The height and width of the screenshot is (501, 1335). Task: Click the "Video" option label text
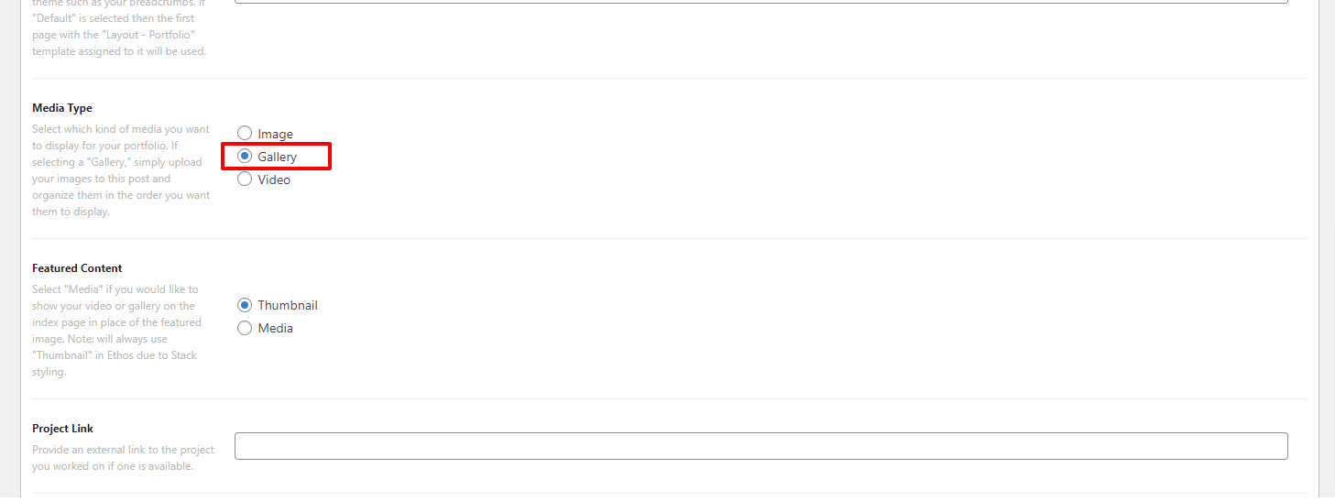(x=274, y=180)
